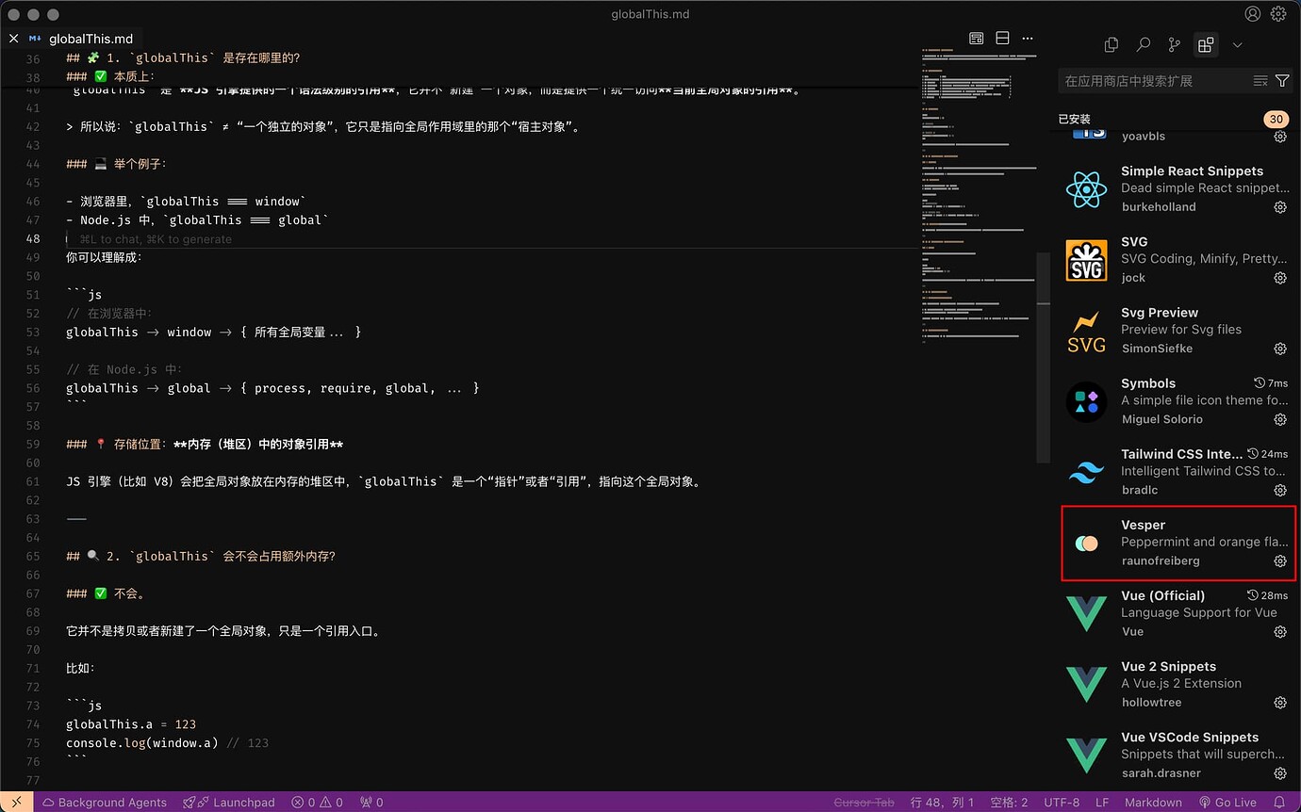
Task: Open the Markdown preview to the side
Action: click(x=977, y=39)
